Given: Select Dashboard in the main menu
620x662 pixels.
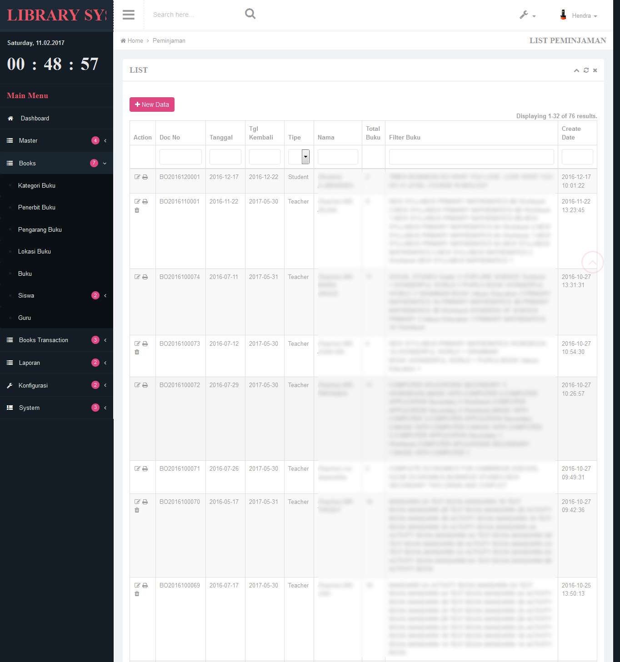Looking at the screenshot, I should pos(35,119).
